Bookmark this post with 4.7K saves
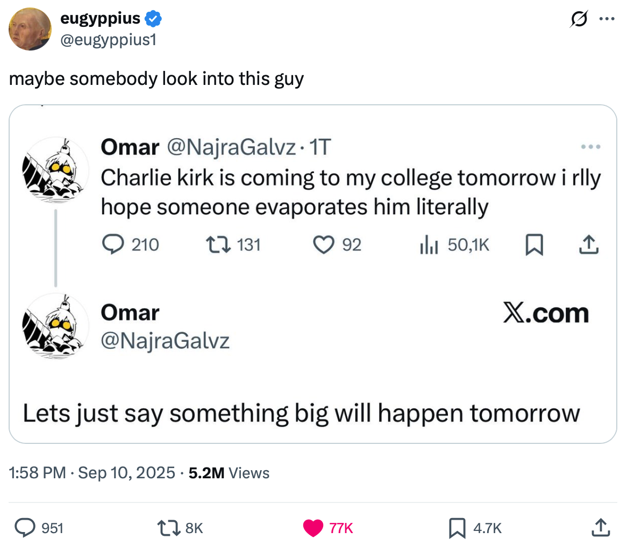The image size is (627, 546). [457, 528]
